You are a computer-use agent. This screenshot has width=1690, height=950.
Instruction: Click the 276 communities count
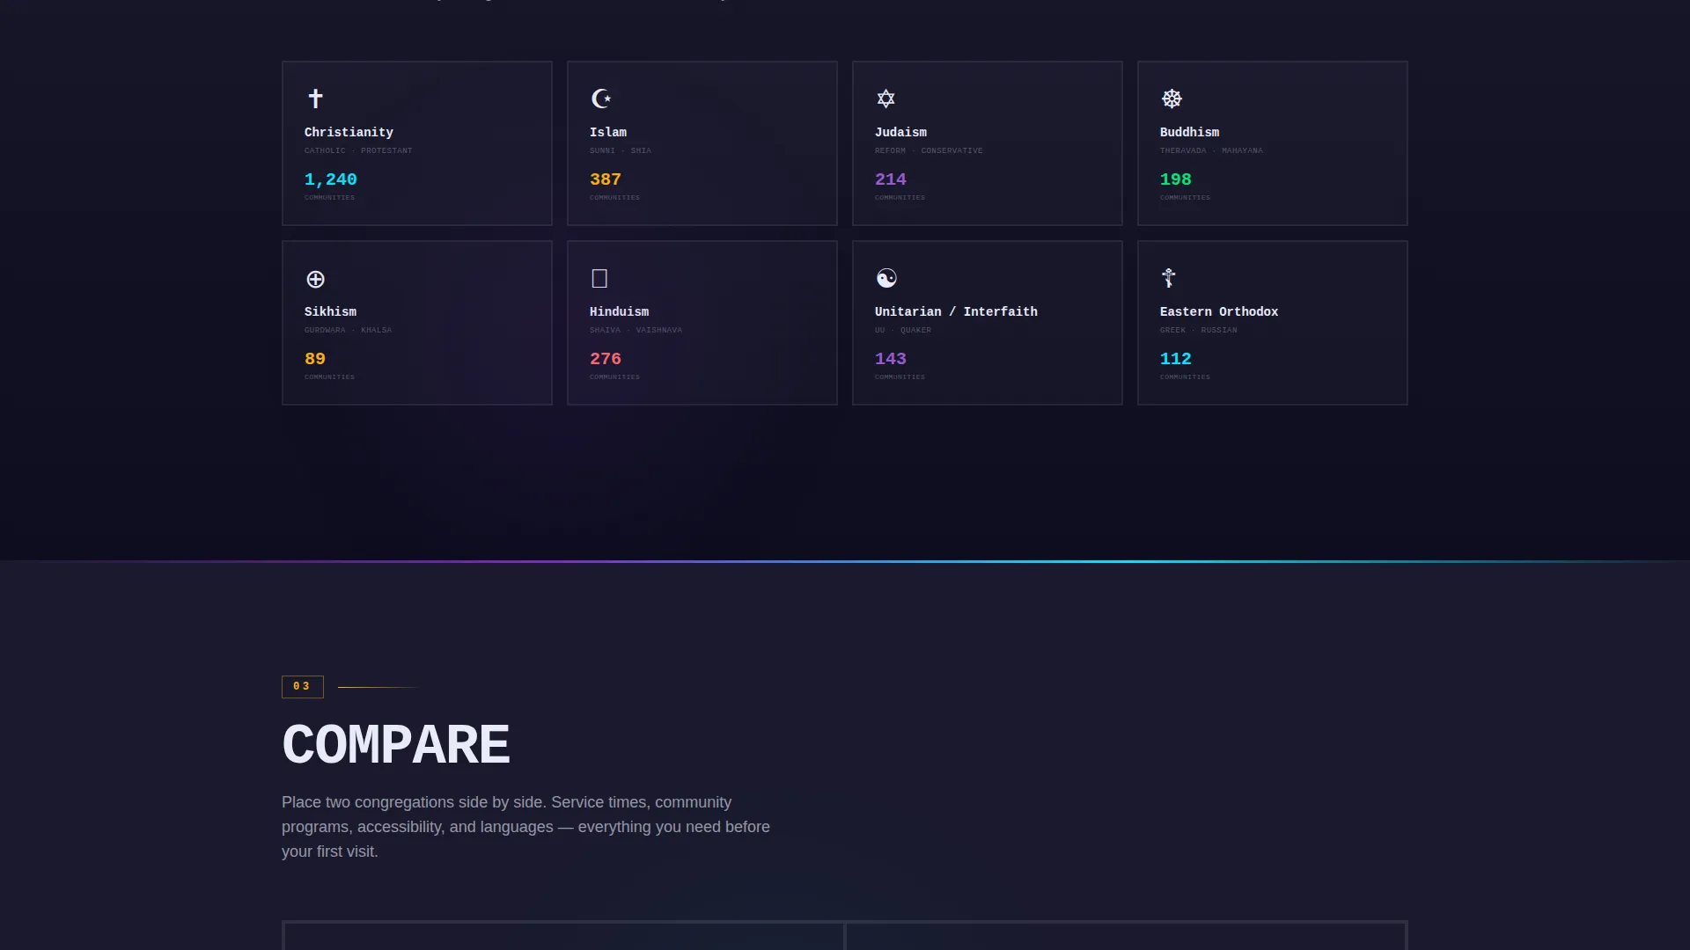606,359
